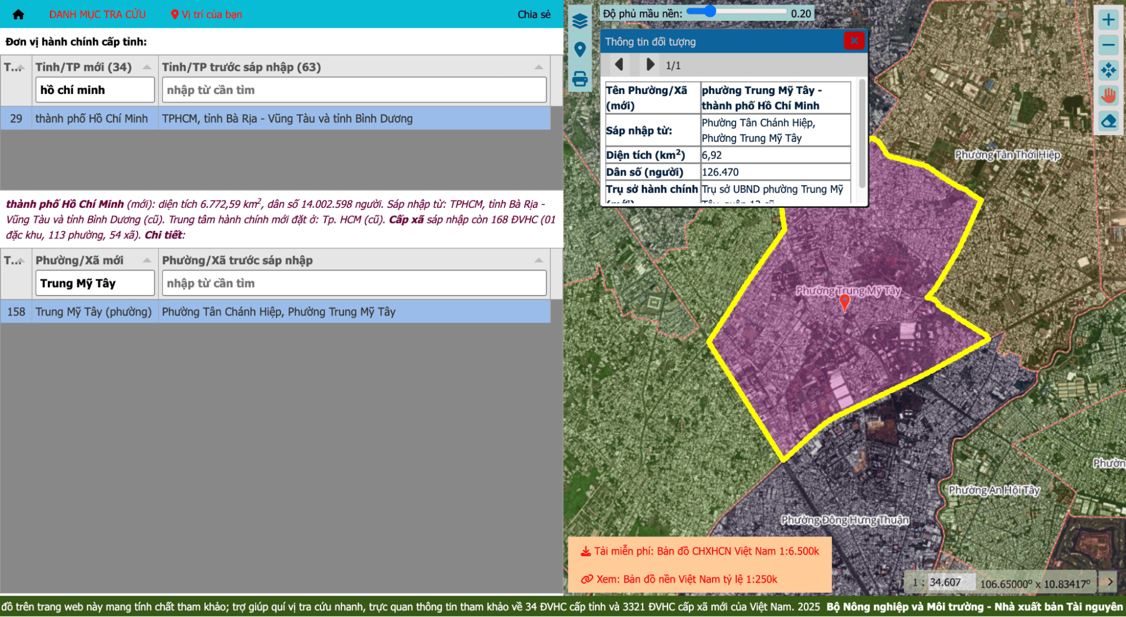Print the map using printer icon
Image resolution: width=1126 pixels, height=617 pixels.
click(580, 78)
